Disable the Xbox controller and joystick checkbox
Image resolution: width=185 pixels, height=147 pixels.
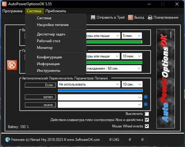pos(147,120)
